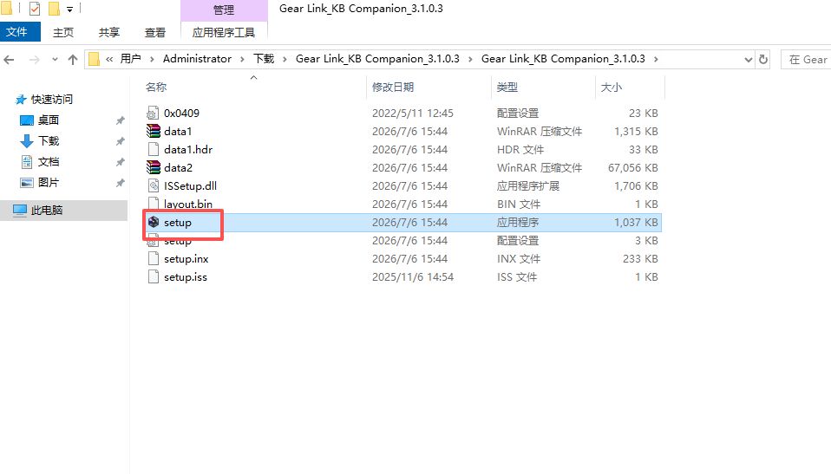831x474 pixels.
Task: Click the pin icon next to 文档
Action: (x=121, y=161)
